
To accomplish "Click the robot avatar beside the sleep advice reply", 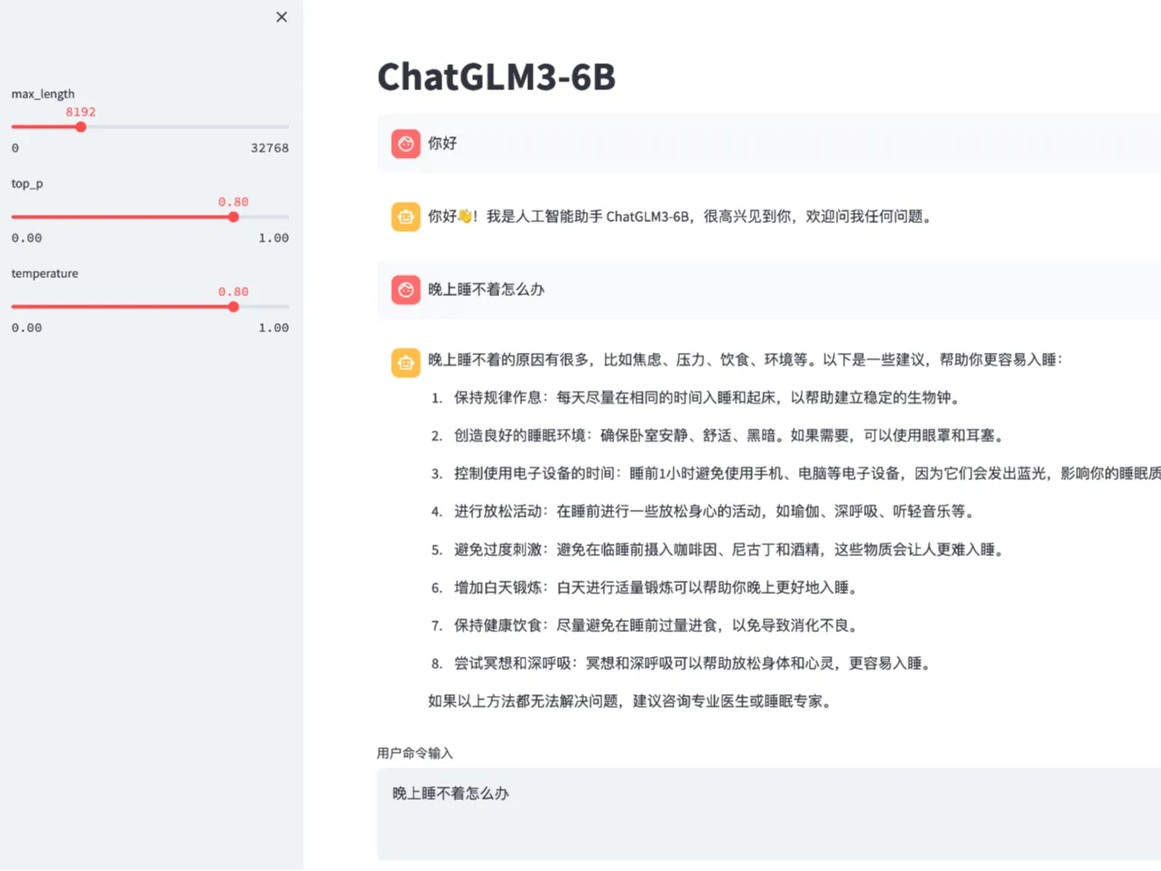I will [405, 363].
